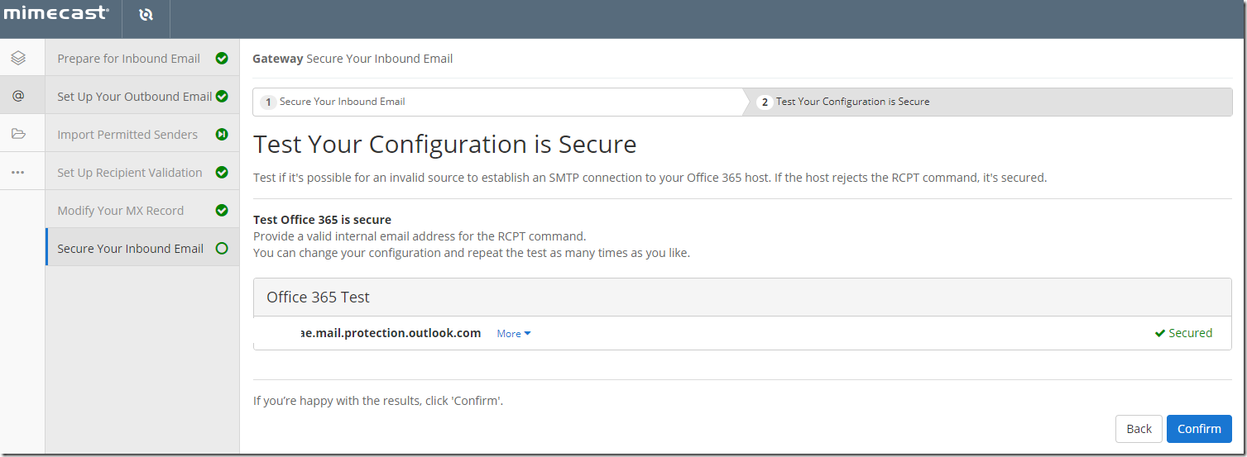Open the folder sidebar icon
Viewport: 1247px width, 457px height.
(x=18, y=134)
